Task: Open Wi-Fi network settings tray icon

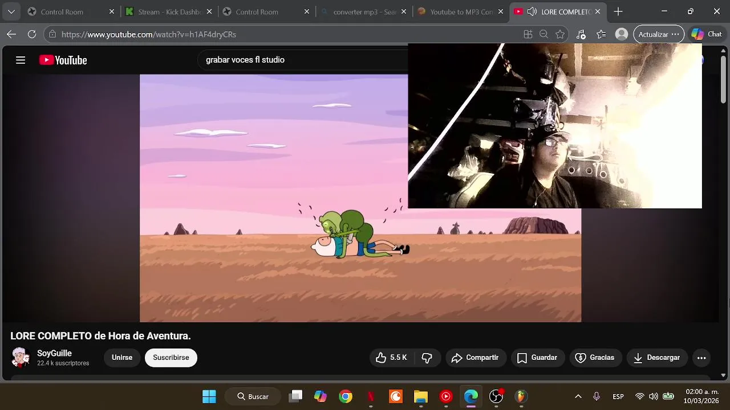Action: pyautogui.click(x=640, y=396)
